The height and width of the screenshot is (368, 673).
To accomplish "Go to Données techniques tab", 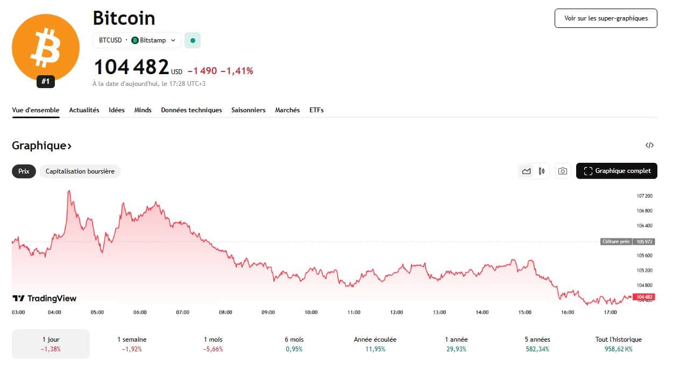I will pyautogui.click(x=191, y=110).
